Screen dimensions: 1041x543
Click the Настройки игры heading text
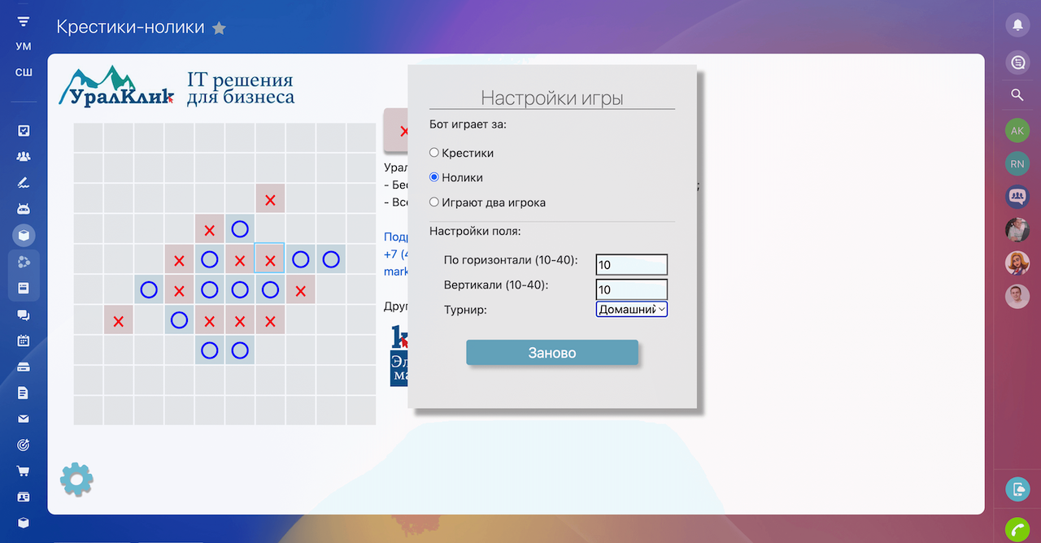[552, 98]
